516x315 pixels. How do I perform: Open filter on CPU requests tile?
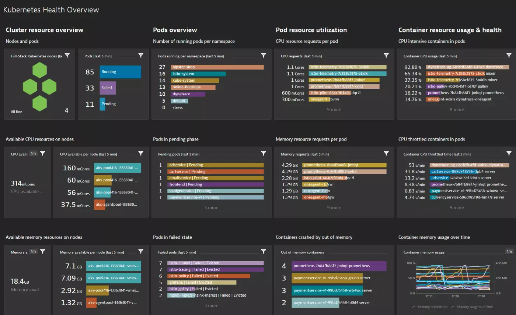[386, 56]
